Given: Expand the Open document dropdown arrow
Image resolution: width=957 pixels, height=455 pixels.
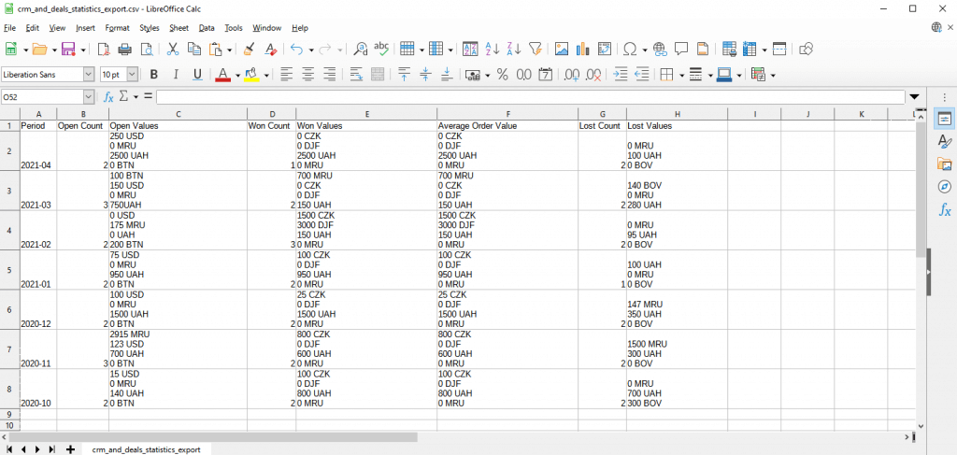Looking at the screenshot, I should coord(54,49).
